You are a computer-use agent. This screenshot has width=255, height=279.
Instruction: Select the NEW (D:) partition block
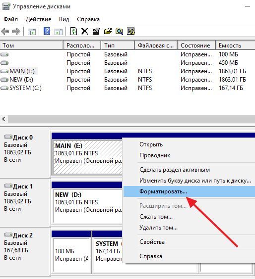(87, 206)
